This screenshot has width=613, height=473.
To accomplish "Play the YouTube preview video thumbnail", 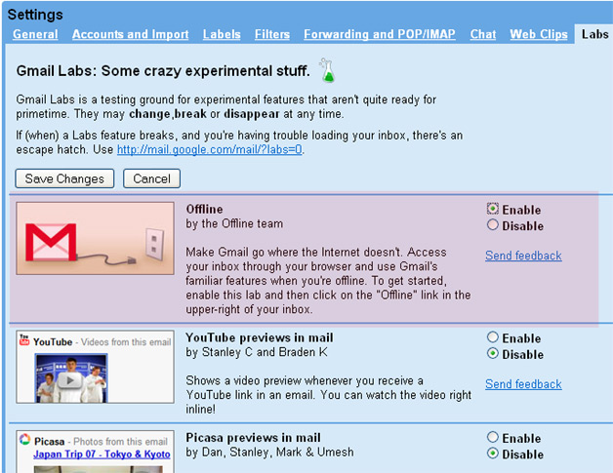I will click(x=73, y=377).
